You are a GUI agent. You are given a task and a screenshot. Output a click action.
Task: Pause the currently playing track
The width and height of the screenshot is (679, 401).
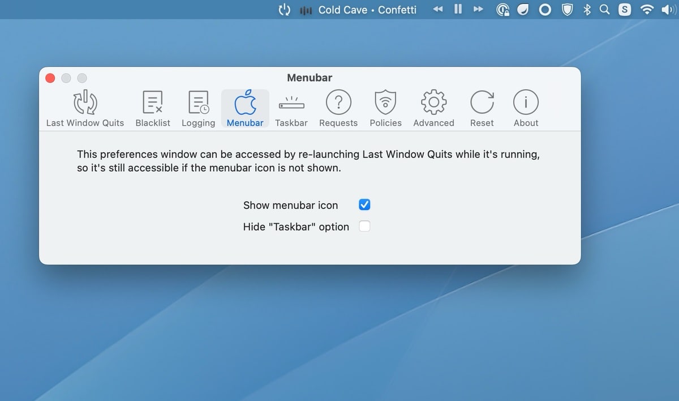pyautogui.click(x=458, y=9)
